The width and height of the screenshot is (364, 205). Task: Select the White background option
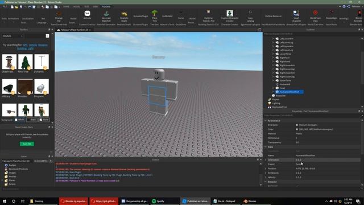pyautogui.click(x=20, y=120)
